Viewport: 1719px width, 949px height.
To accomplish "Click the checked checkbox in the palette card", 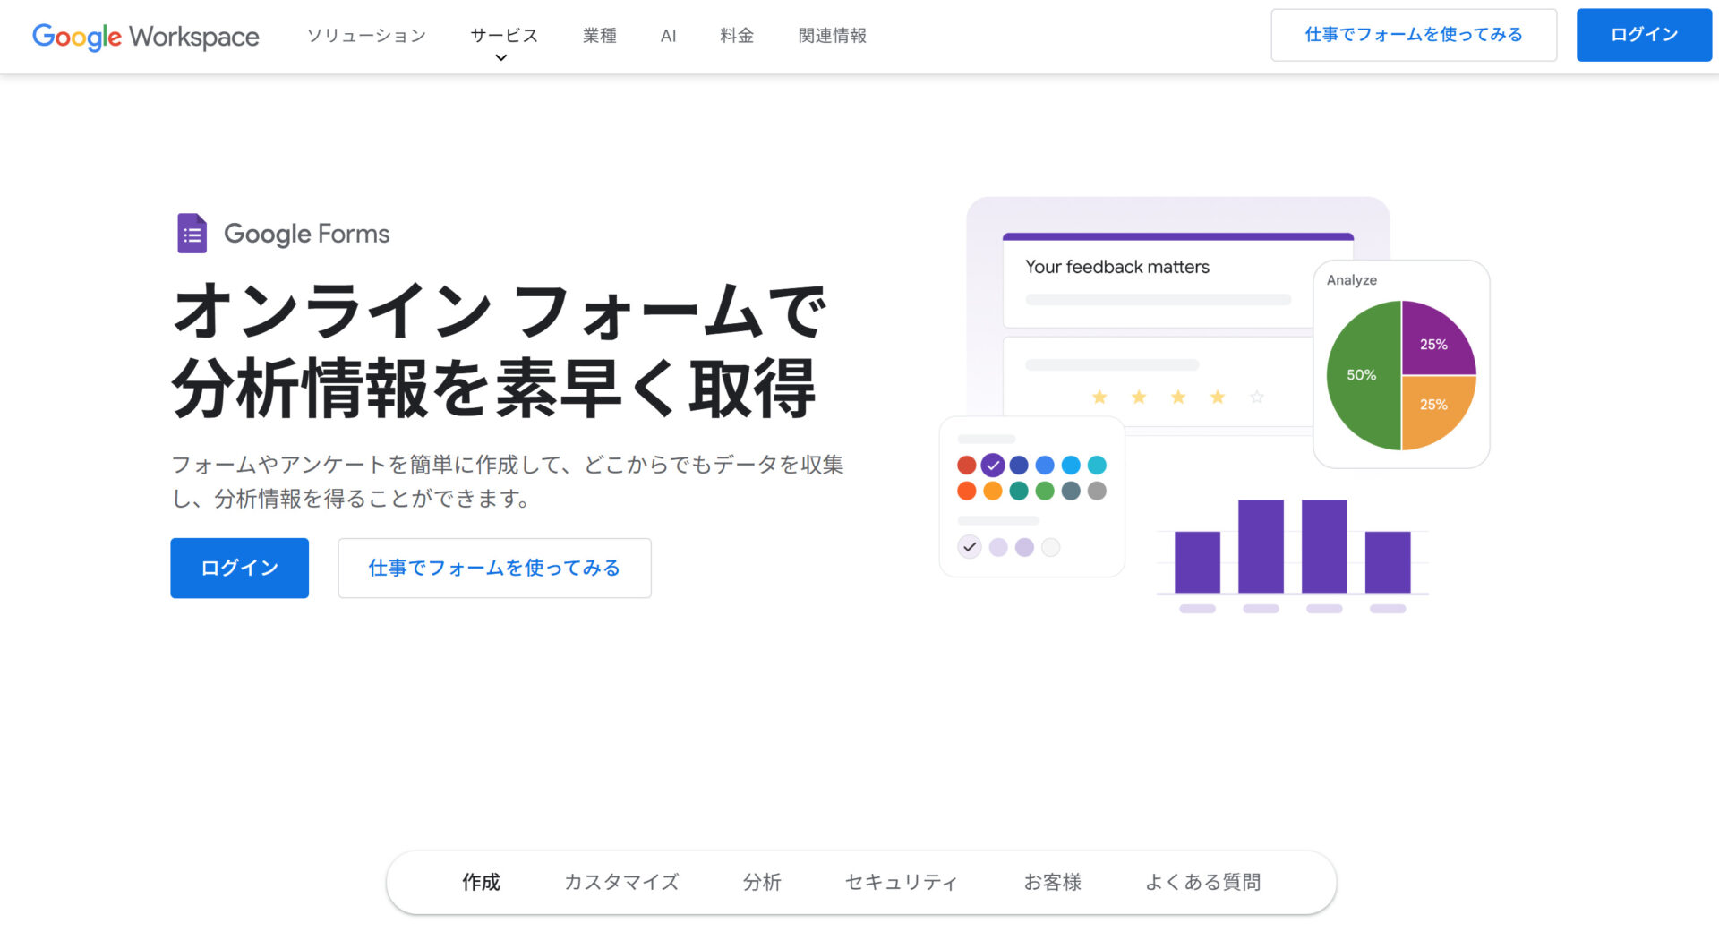I will pyautogui.click(x=970, y=546).
